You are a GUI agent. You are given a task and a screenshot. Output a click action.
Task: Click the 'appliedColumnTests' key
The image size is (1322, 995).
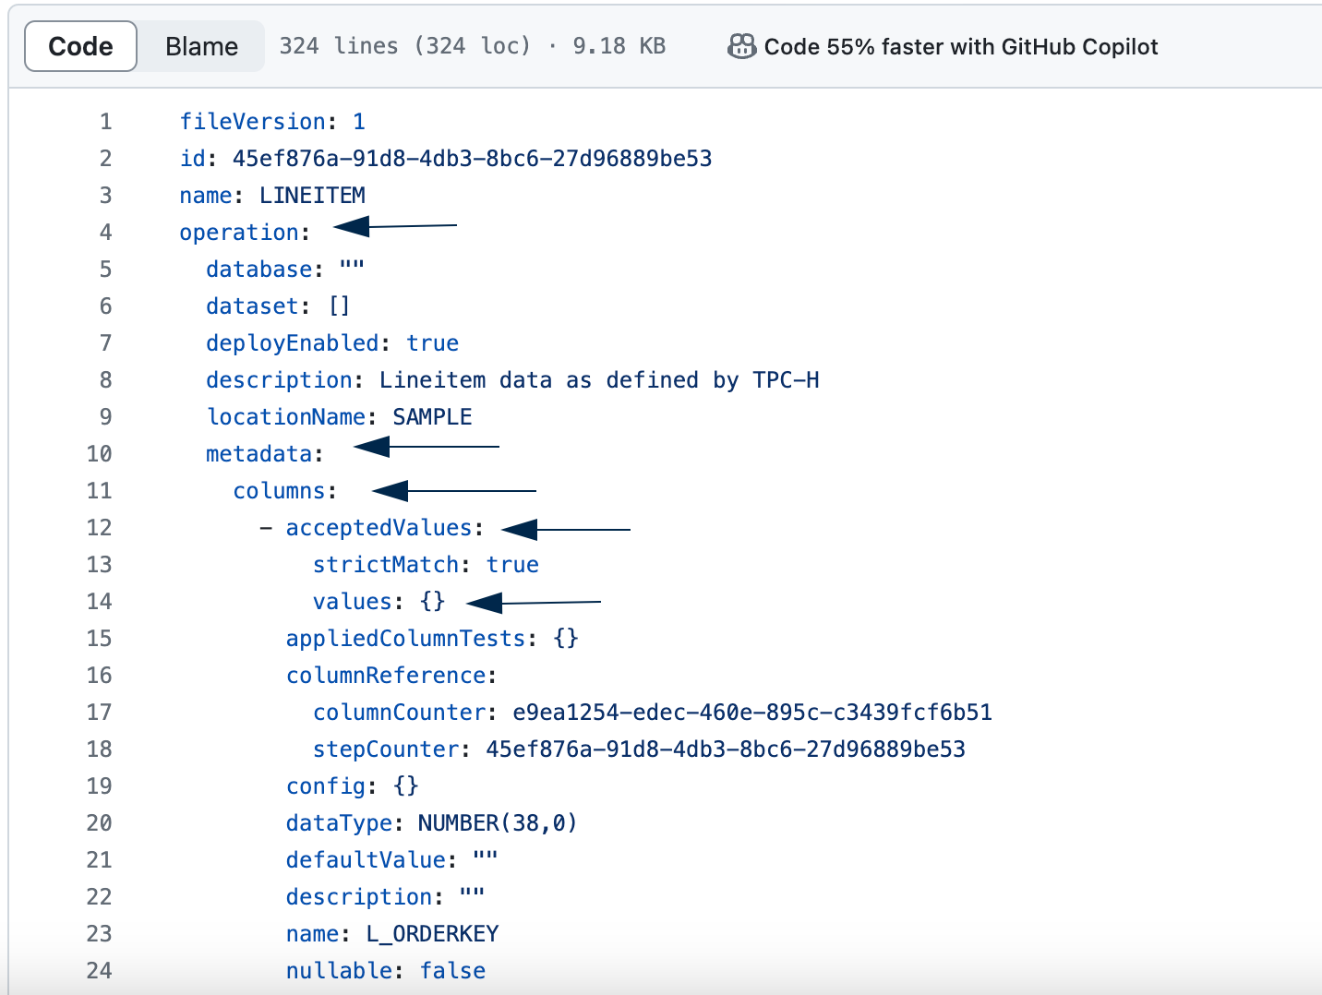(405, 639)
